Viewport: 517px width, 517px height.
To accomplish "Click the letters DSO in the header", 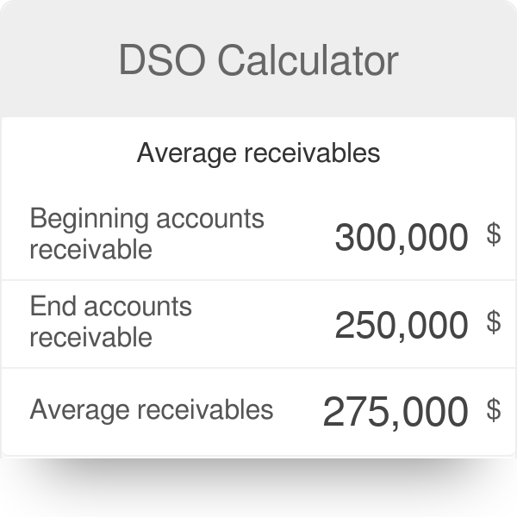I will click(162, 60).
